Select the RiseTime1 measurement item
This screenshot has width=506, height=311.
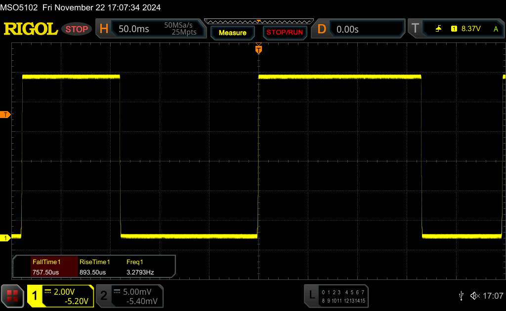[x=94, y=267]
